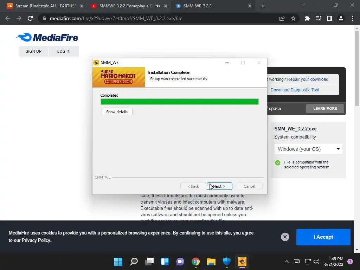Viewport: 360px width, 270px height.
Task: Click the LEARN MORE button
Action: (x=325, y=108)
